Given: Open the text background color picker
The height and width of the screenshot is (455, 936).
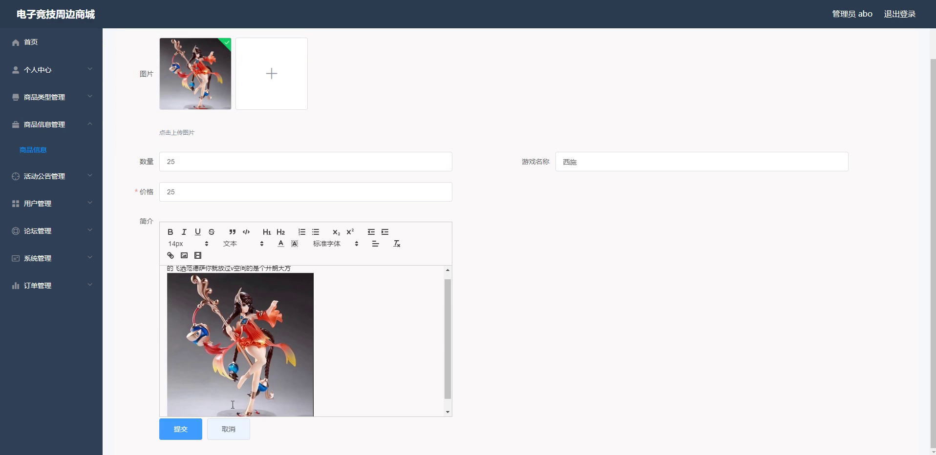Looking at the screenshot, I should [295, 244].
